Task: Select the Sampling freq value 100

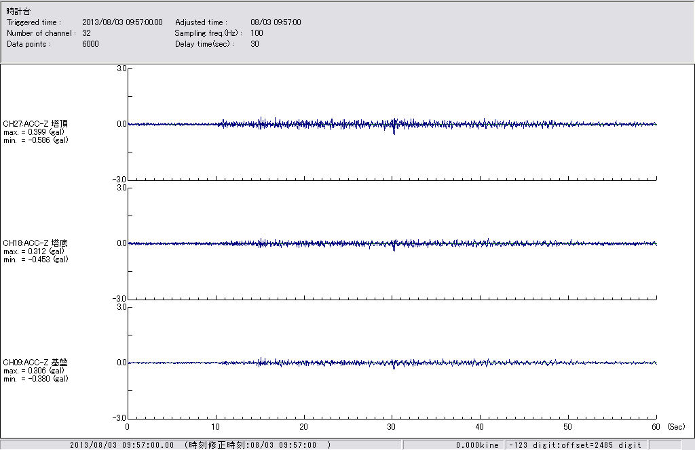Action: click(x=257, y=33)
